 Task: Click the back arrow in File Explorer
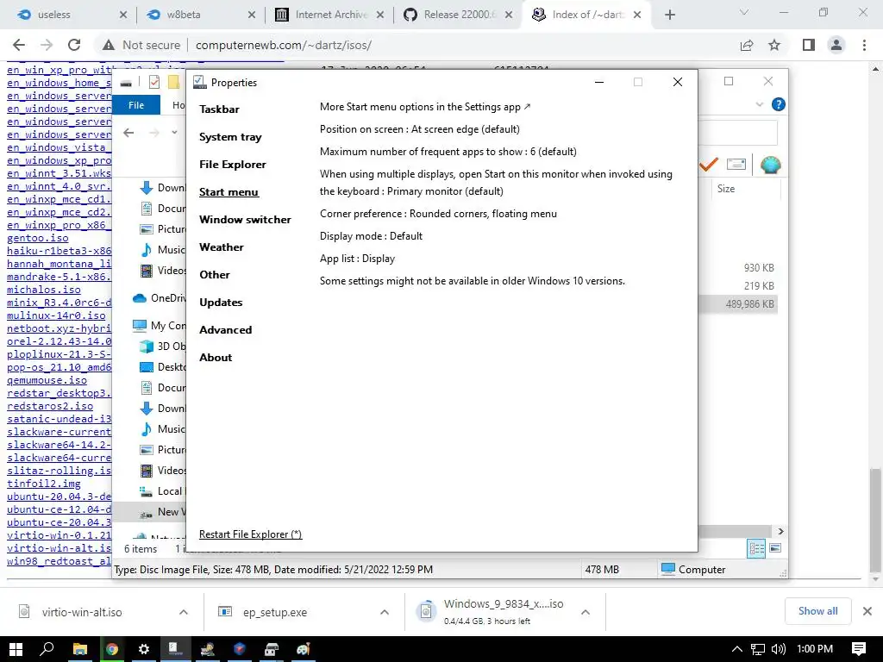(129, 133)
